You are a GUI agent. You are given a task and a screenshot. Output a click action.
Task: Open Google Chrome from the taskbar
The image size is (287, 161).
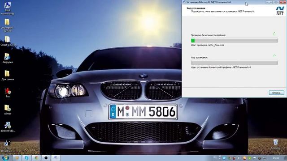click(36, 158)
